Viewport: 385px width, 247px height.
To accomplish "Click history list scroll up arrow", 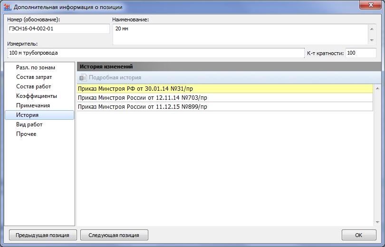I will click(x=377, y=88).
